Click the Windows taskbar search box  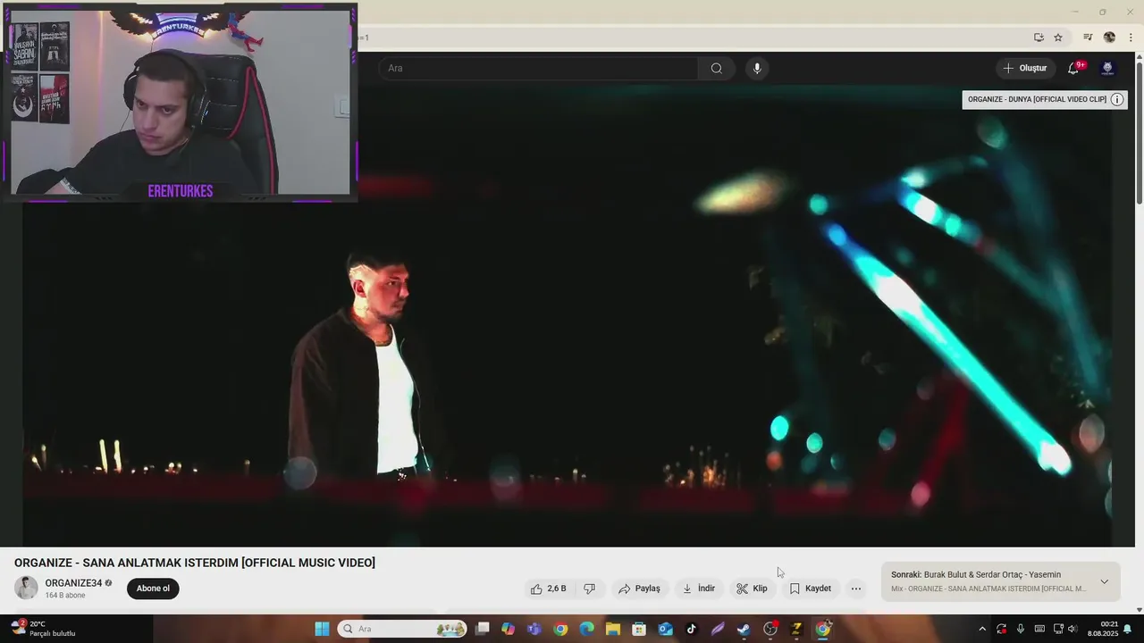(x=401, y=629)
